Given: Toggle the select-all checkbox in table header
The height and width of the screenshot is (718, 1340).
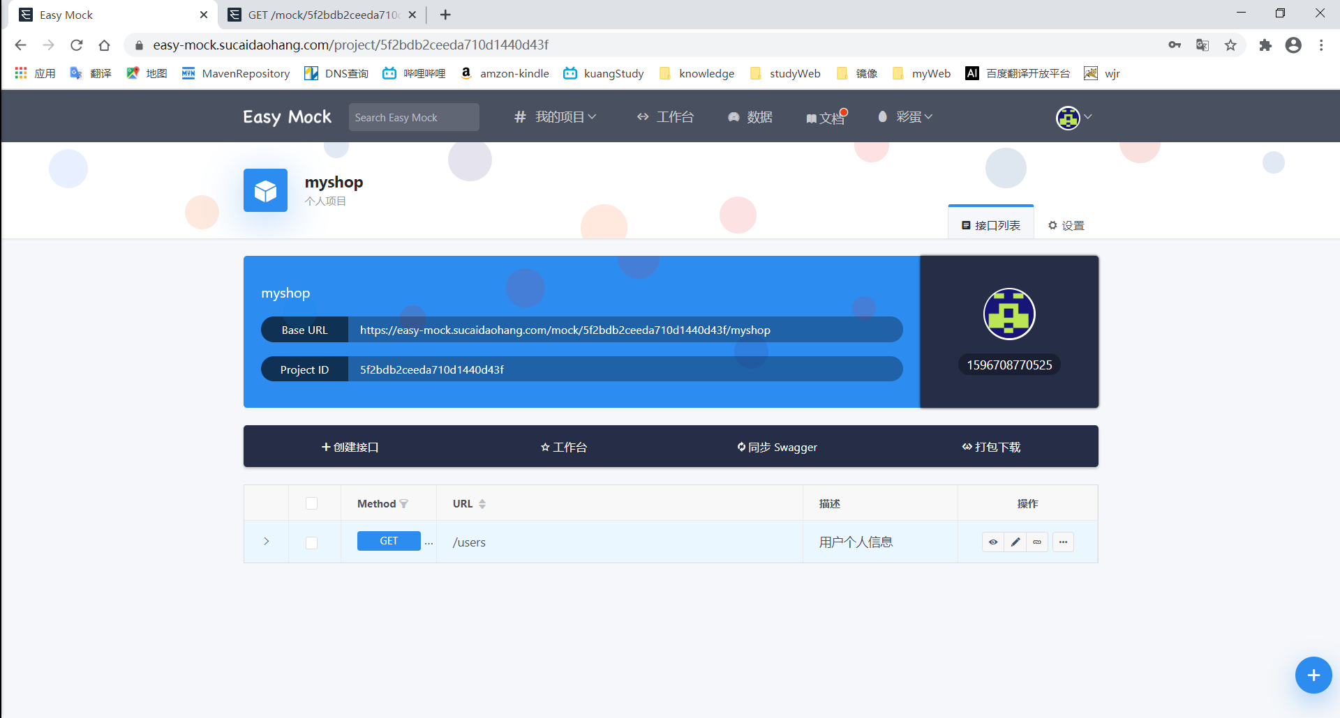Looking at the screenshot, I should [x=311, y=503].
